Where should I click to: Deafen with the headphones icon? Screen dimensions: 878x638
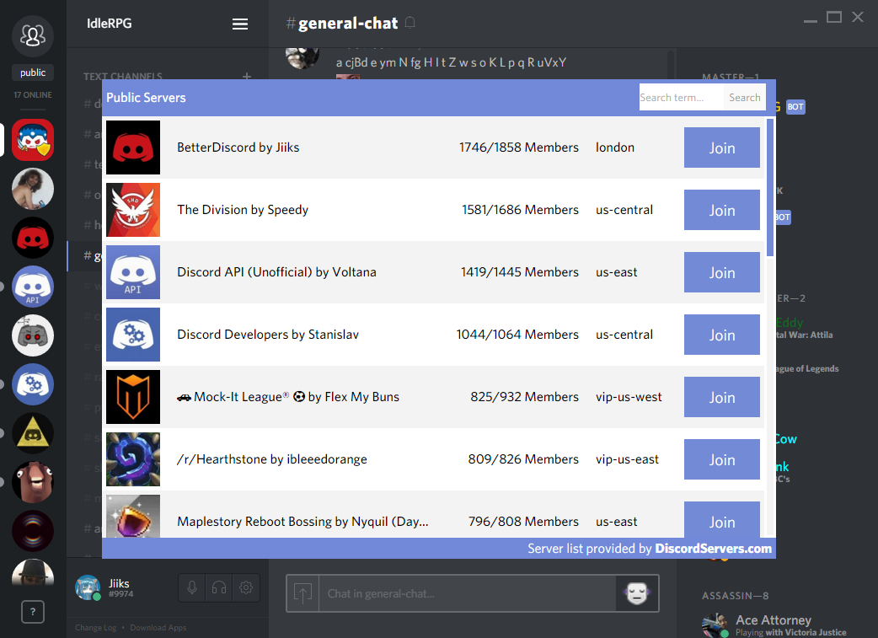tap(219, 587)
